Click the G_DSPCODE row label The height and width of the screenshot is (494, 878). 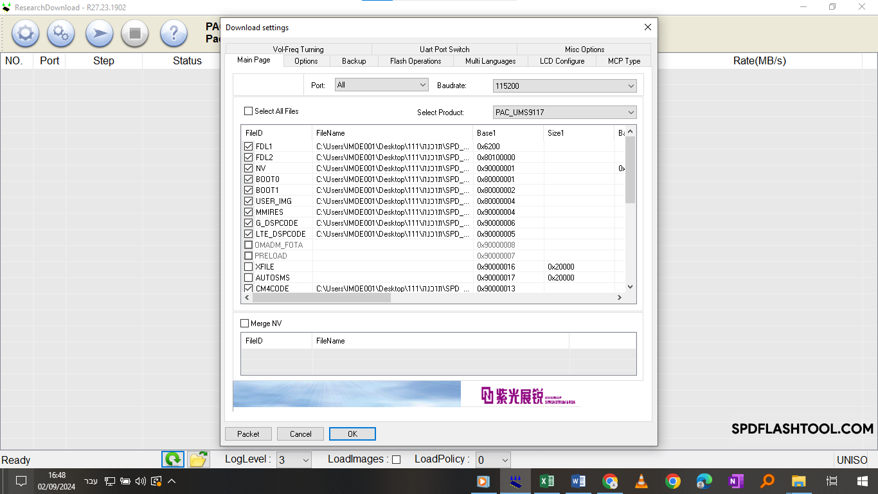(x=276, y=223)
